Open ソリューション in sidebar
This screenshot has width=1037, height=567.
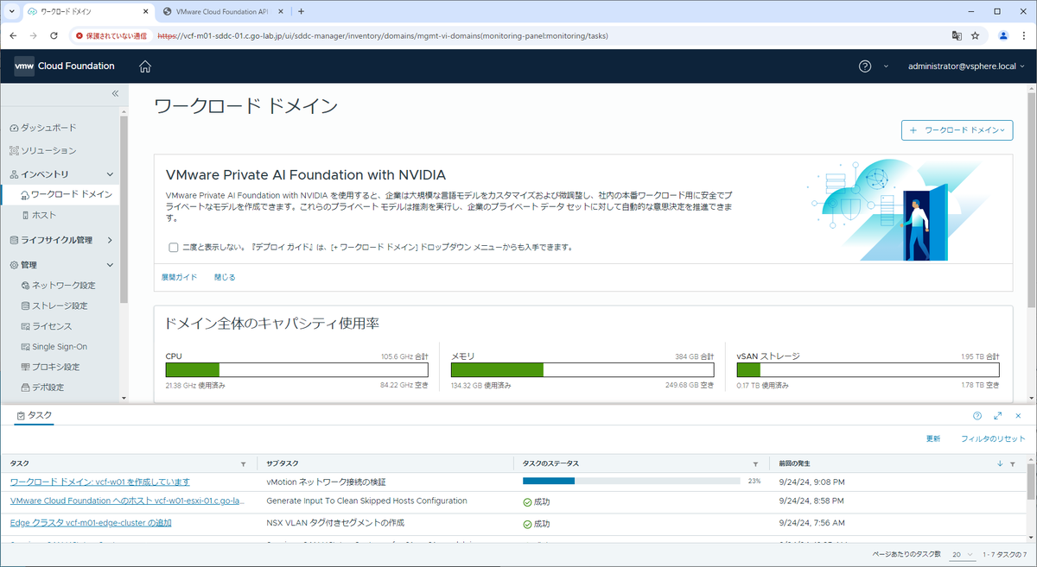48,151
